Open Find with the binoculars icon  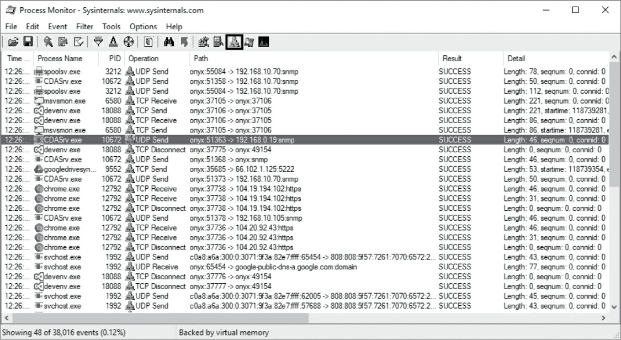pyautogui.click(x=169, y=42)
